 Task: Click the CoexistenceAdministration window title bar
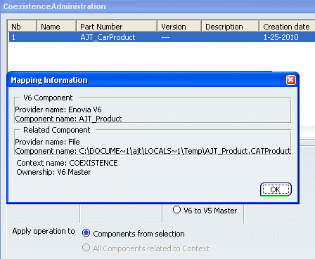point(157,6)
